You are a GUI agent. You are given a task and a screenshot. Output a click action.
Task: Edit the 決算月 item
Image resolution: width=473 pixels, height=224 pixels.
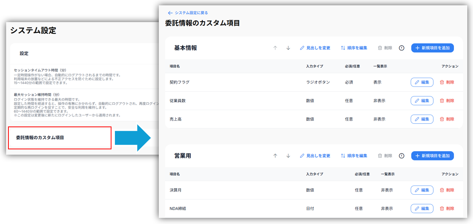click(x=422, y=190)
